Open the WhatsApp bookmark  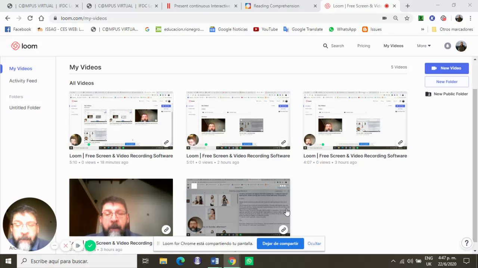pos(342,29)
